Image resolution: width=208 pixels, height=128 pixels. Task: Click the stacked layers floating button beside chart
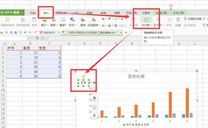pyautogui.click(x=94, y=116)
